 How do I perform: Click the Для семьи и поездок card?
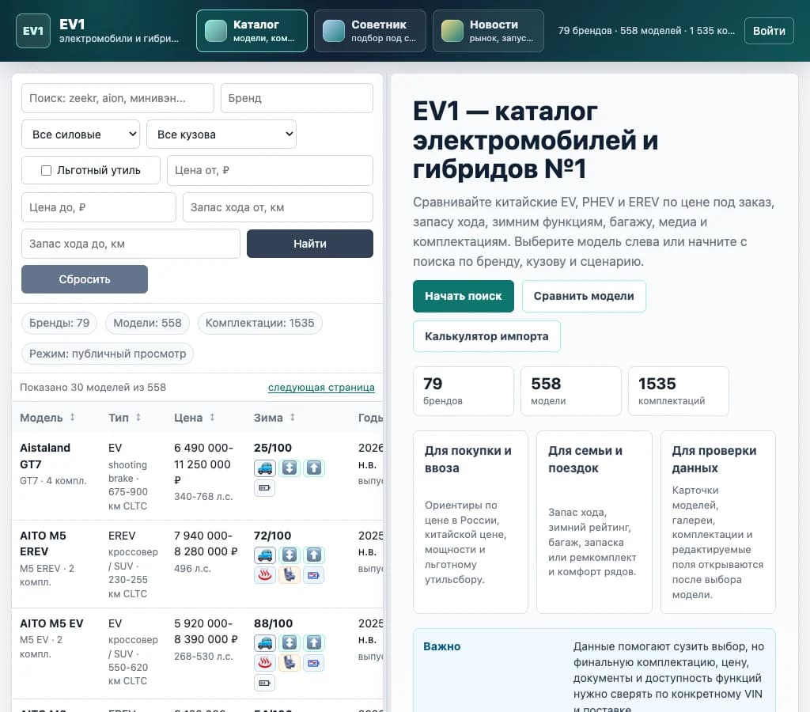pos(594,522)
